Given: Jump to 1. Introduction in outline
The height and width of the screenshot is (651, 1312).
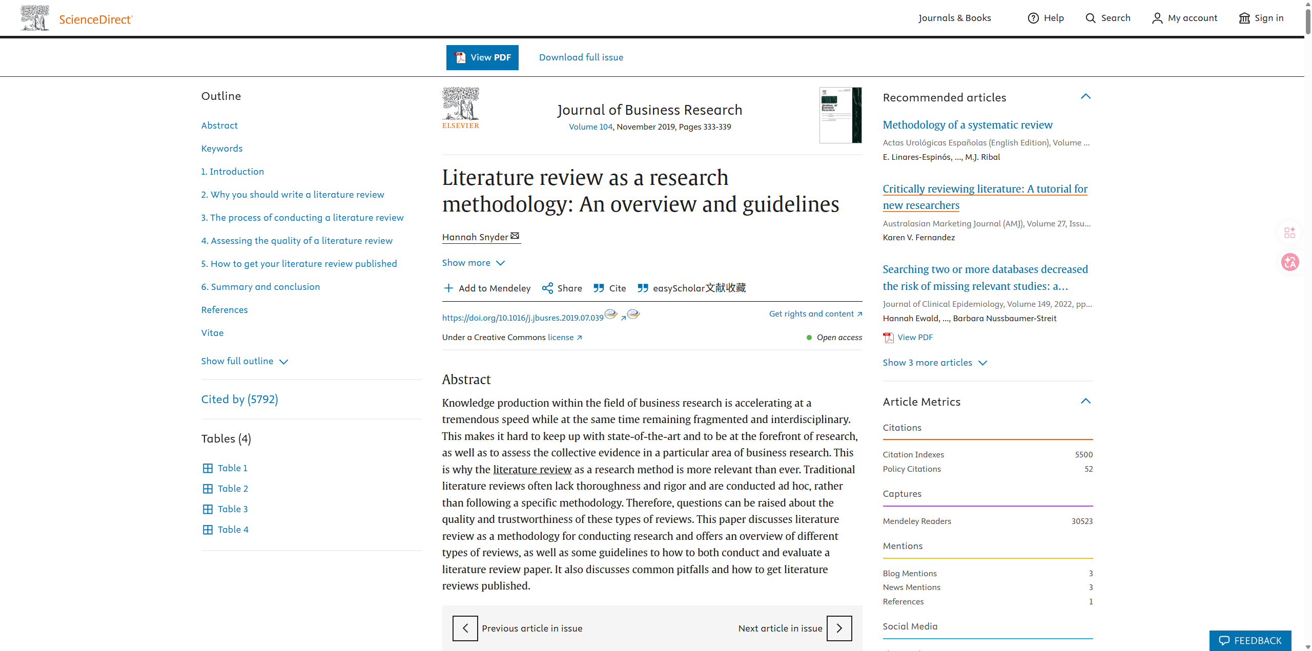Looking at the screenshot, I should (x=233, y=172).
